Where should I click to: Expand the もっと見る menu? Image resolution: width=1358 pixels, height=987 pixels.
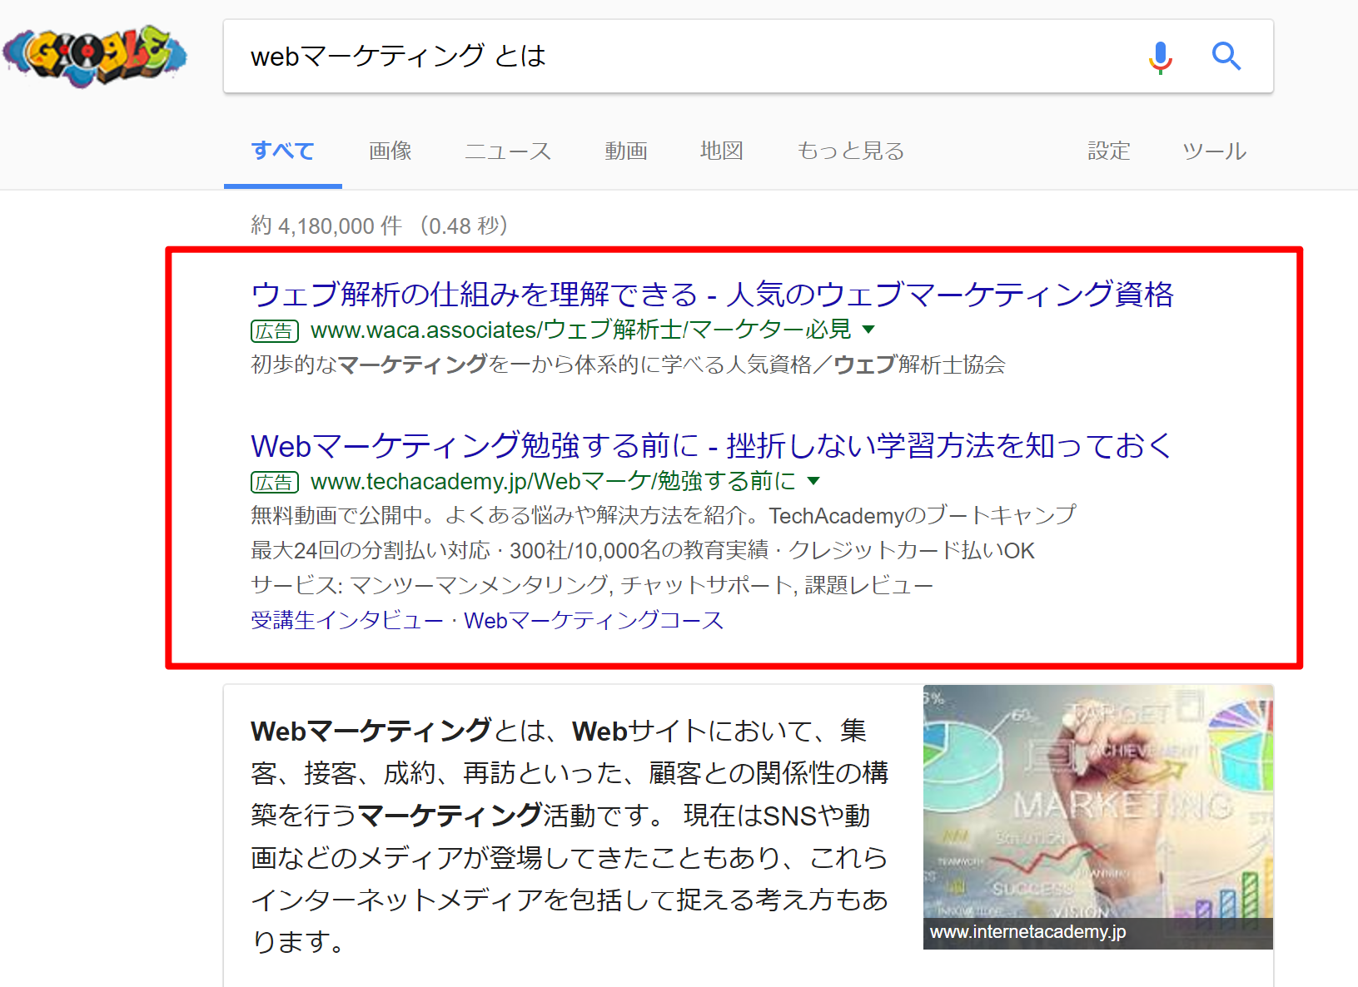click(x=850, y=151)
